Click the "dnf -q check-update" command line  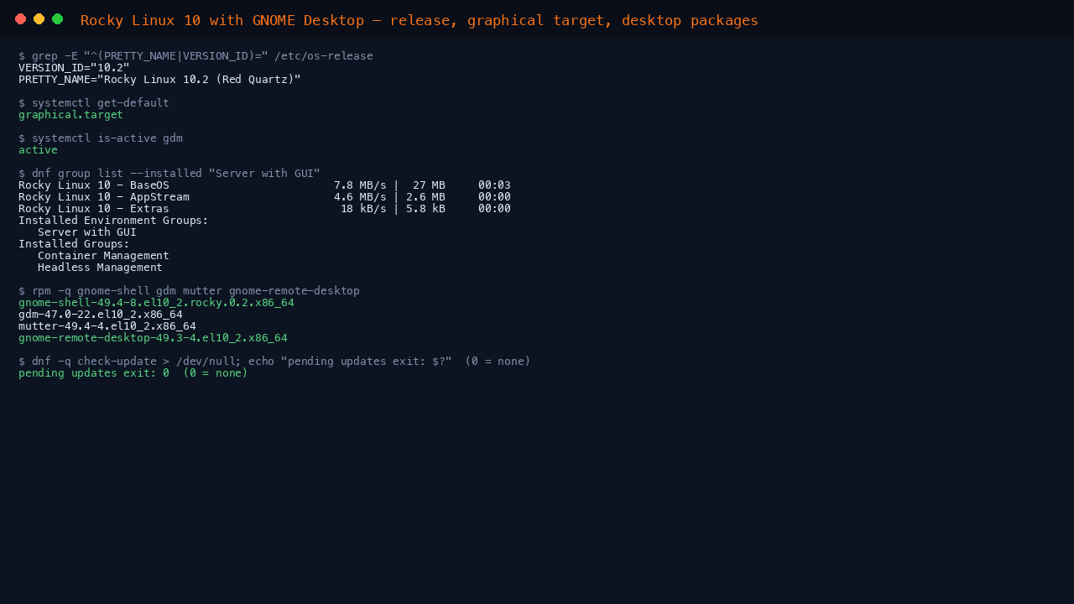(x=274, y=362)
